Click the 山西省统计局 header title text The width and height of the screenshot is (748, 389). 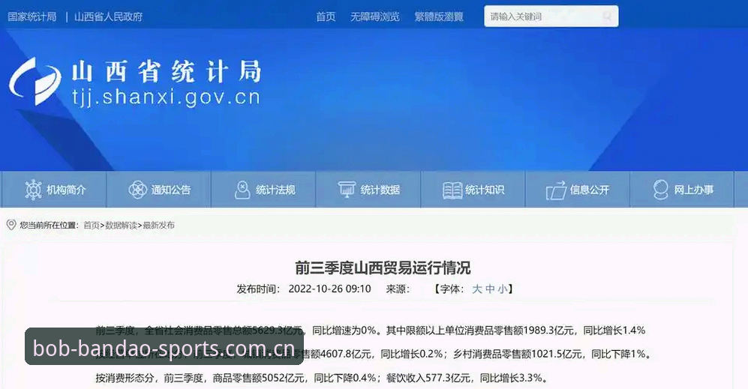(167, 71)
